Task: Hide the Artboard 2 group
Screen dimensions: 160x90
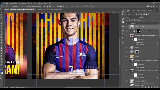Action: (127, 23)
